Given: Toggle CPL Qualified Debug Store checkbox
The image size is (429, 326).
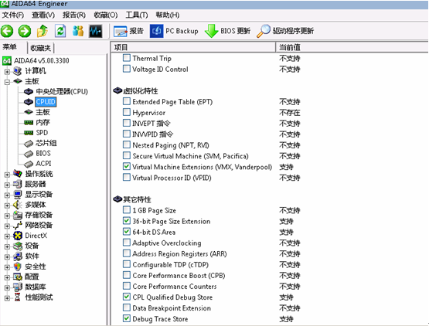Looking at the screenshot, I should 127,297.
